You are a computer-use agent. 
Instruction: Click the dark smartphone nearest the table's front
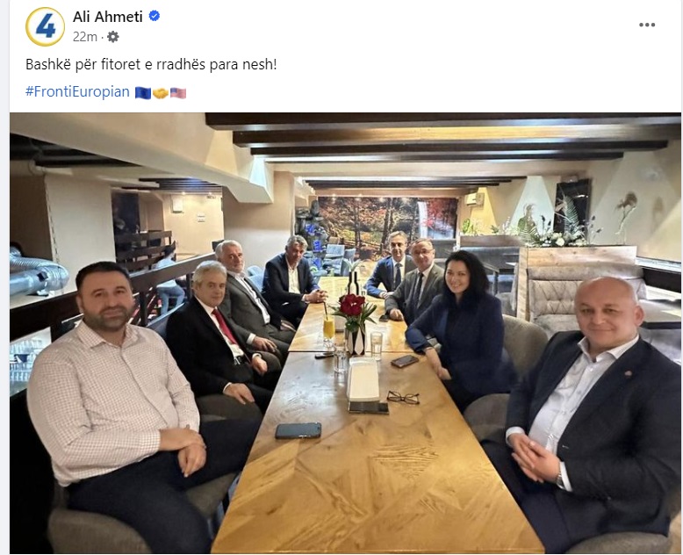click(x=298, y=430)
